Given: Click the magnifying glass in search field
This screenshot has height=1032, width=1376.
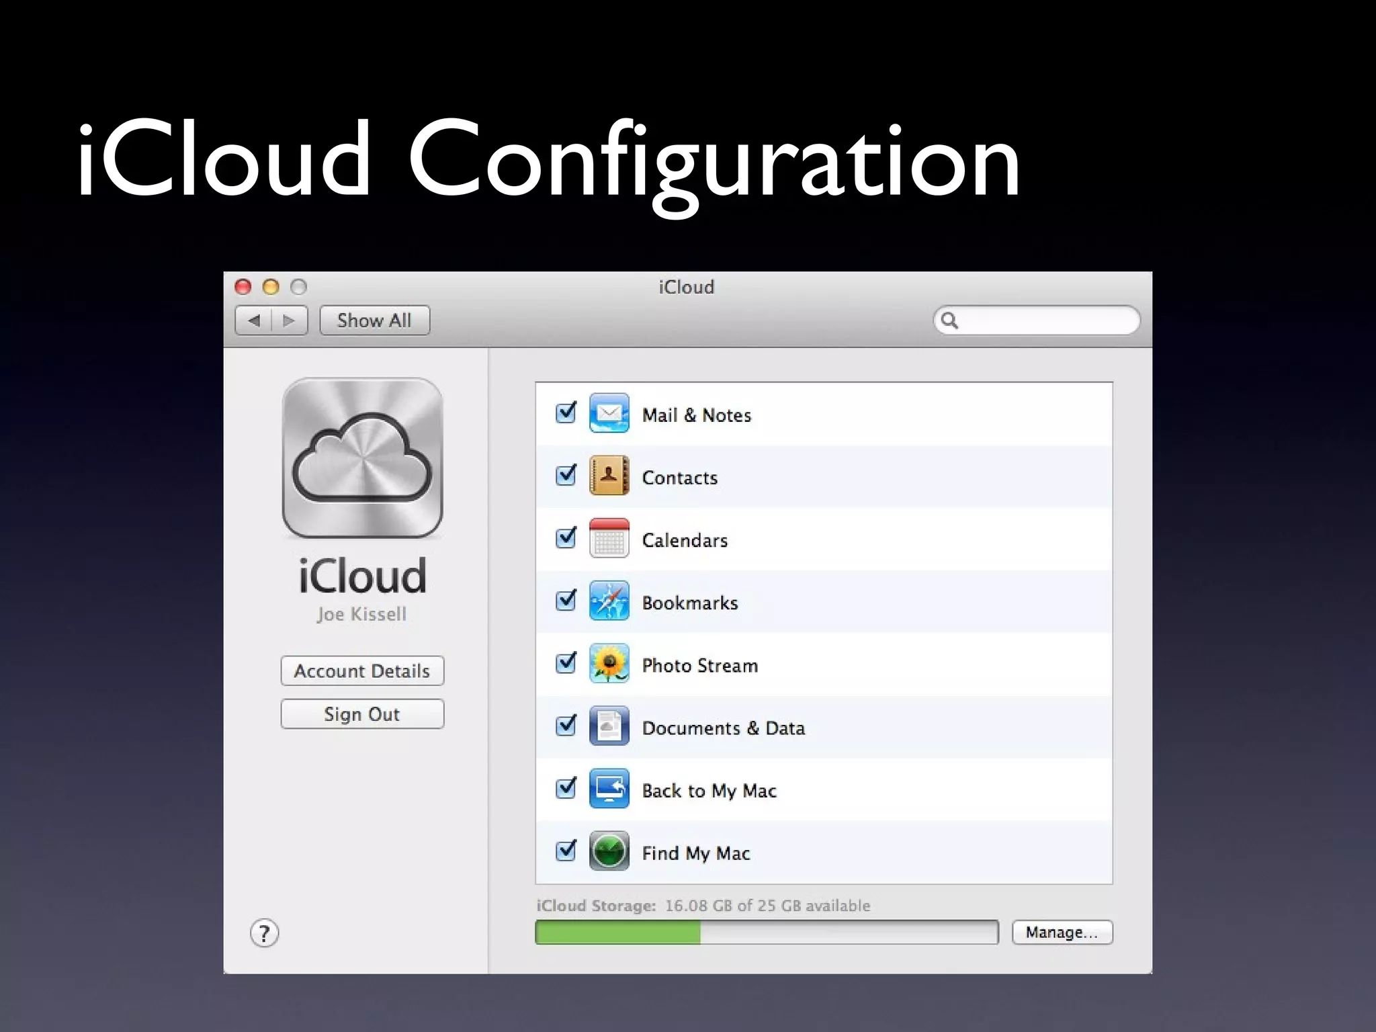Looking at the screenshot, I should click(949, 320).
